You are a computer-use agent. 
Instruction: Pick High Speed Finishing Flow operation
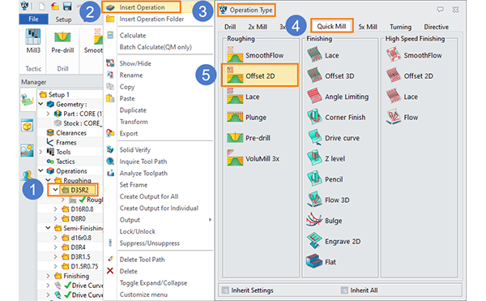click(403, 117)
